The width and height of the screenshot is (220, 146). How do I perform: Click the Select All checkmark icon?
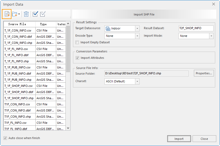tap(35, 14)
